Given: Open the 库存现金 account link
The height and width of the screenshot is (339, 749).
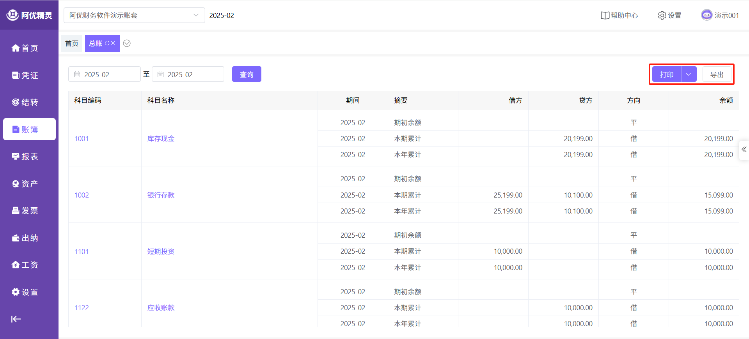Looking at the screenshot, I should [x=161, y=138].
